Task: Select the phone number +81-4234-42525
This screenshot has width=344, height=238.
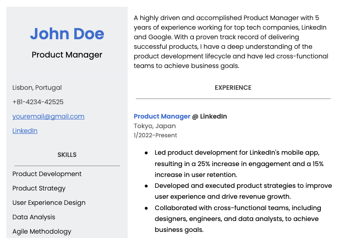Action: tap(38, 102)
